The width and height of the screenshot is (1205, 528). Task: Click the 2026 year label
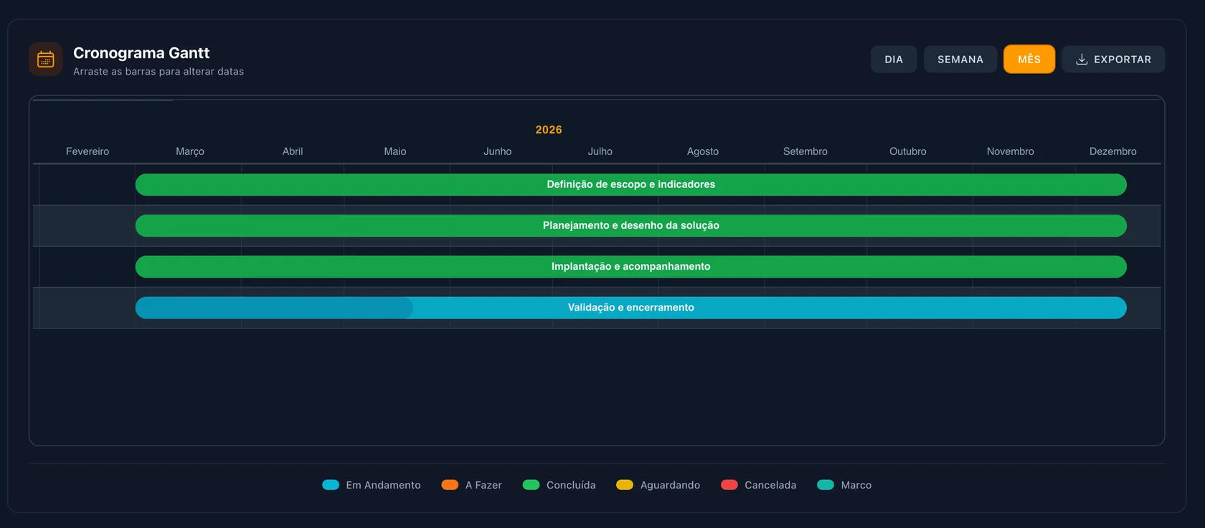click(x=549, y=130)
